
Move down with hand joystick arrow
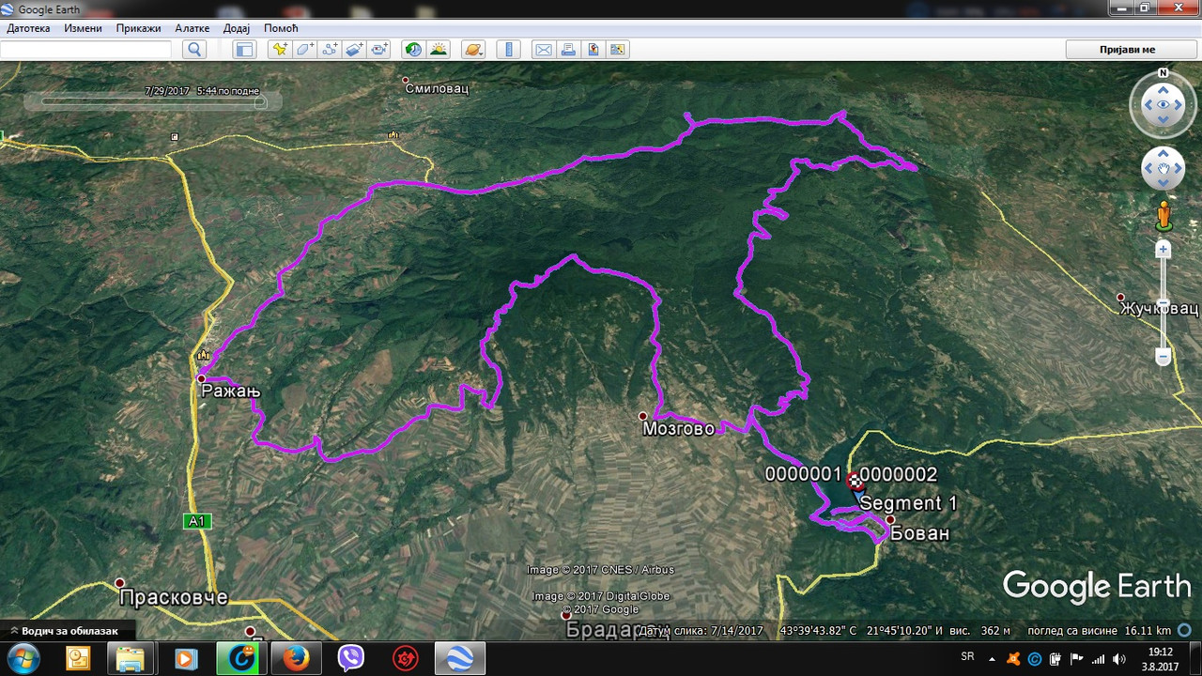click(x=1163, y=184)
